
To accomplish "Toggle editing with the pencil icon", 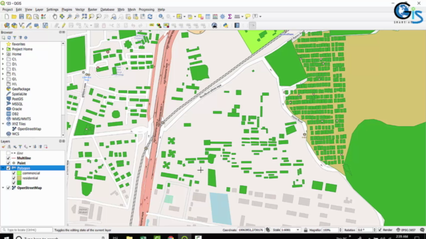I will (64, 25).
